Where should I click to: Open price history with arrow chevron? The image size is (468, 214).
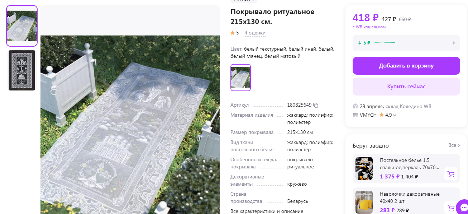453,43
